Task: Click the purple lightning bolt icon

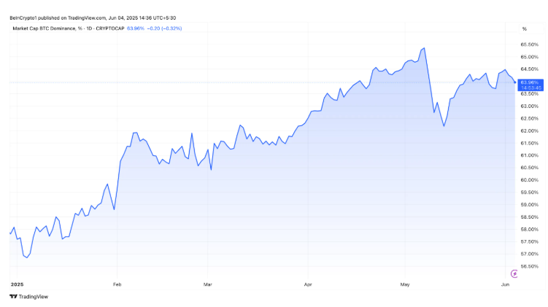Action: click(514, 273)
